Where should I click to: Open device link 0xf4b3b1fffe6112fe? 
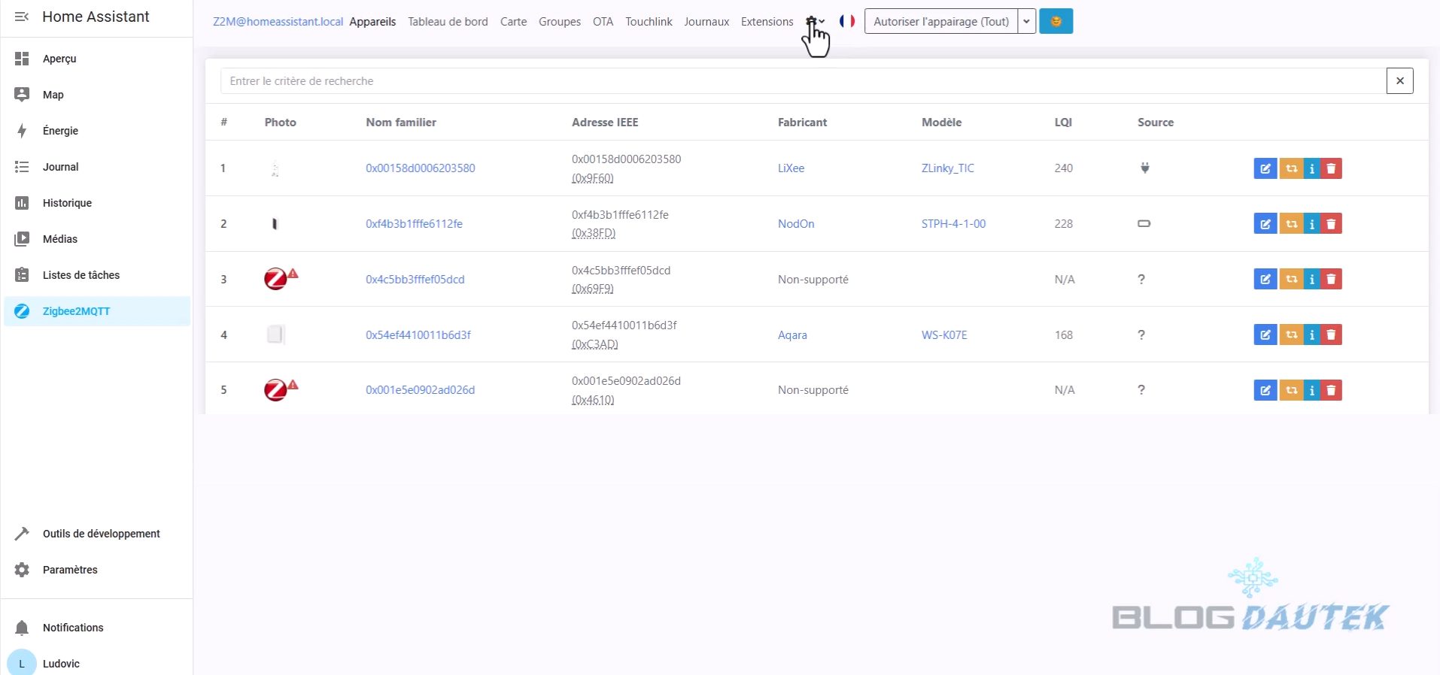[414, 224]
